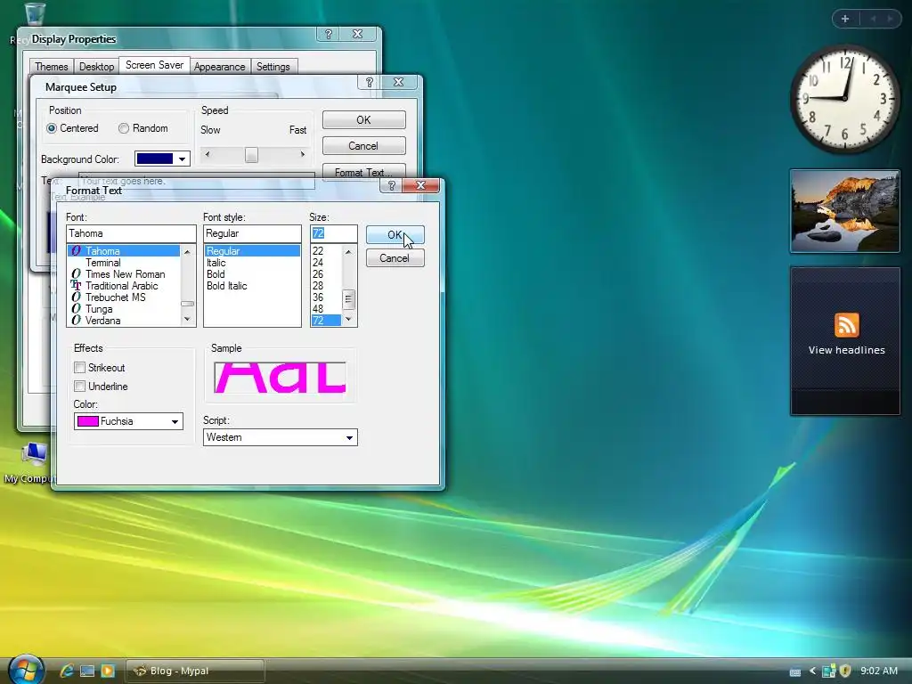This screenshot has width=912, height=684.
Task: Click Cancel in Marquee Setup
Action: [x=363, y=146]
